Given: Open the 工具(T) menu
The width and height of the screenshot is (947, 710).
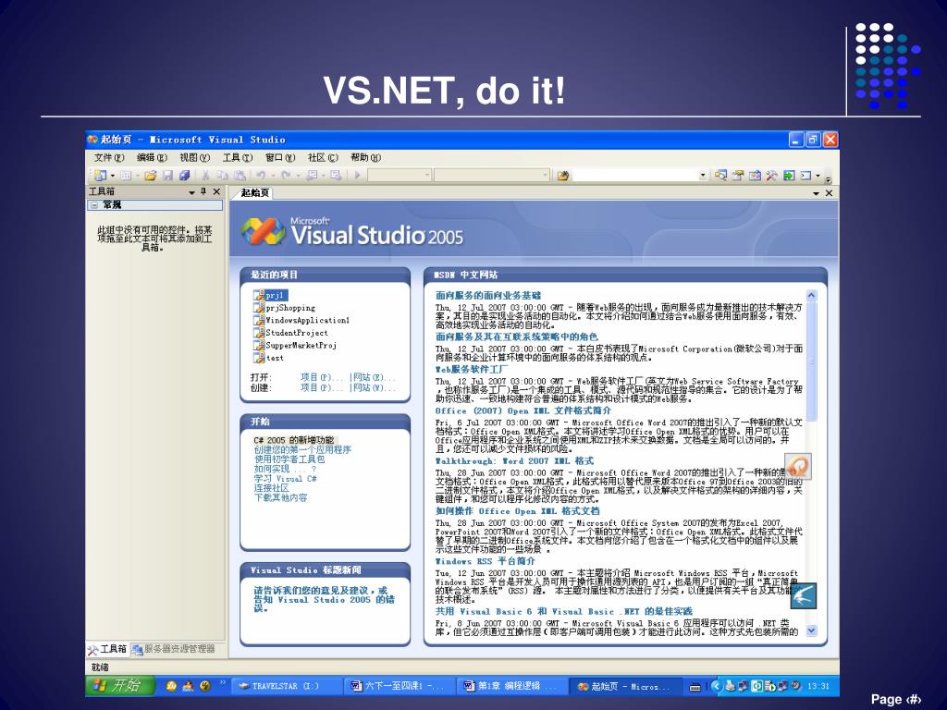Looking at the screenshot, I should pos(238,157).
